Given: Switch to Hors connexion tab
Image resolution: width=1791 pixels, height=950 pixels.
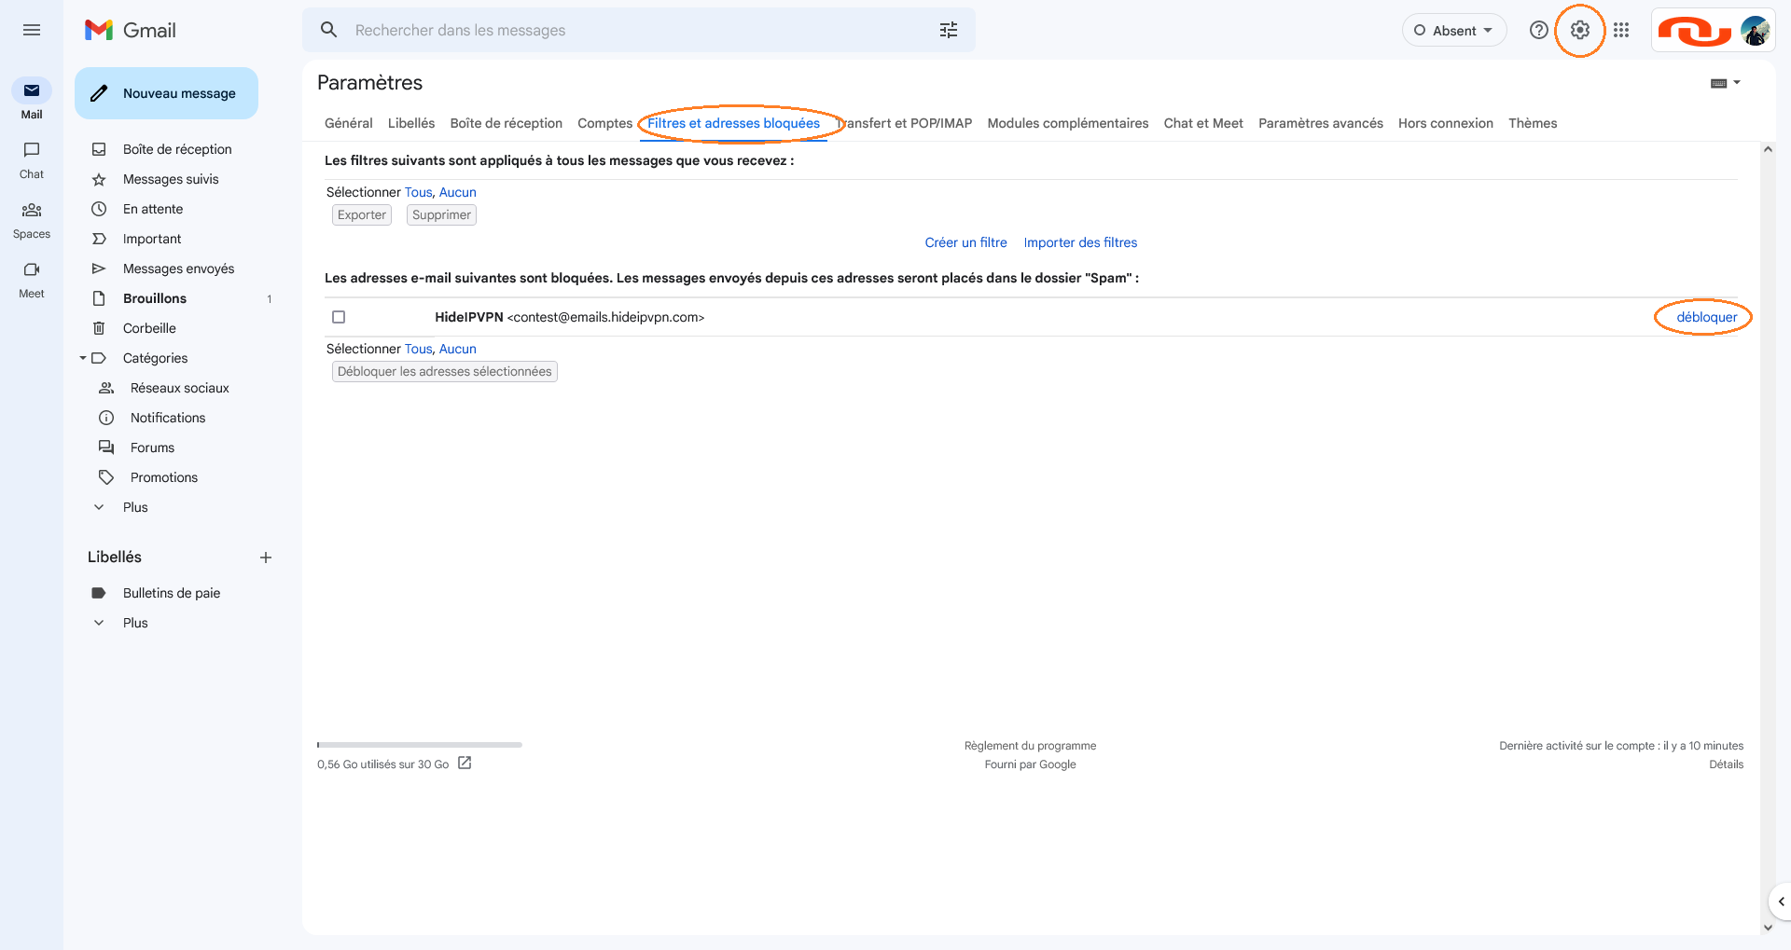Looking at the screenshot, I should 1446,123.
